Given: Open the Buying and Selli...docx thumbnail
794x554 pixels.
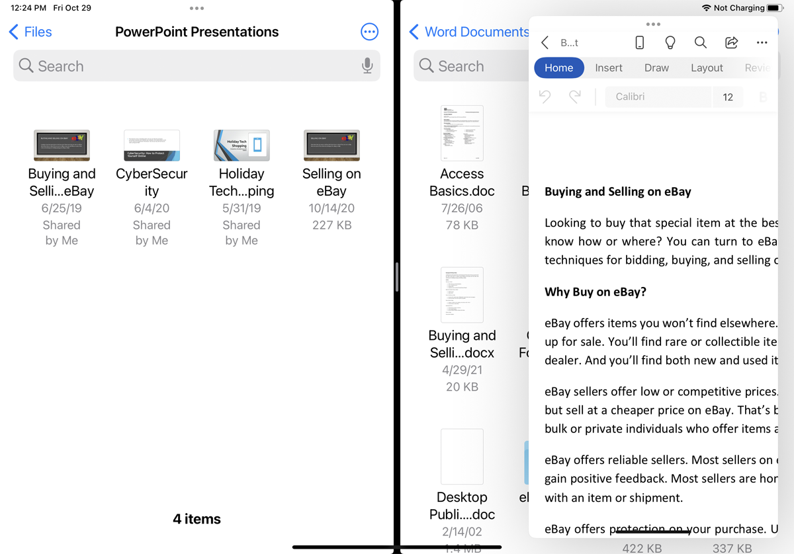Looking at the screenshot, I should click(462, 295).
